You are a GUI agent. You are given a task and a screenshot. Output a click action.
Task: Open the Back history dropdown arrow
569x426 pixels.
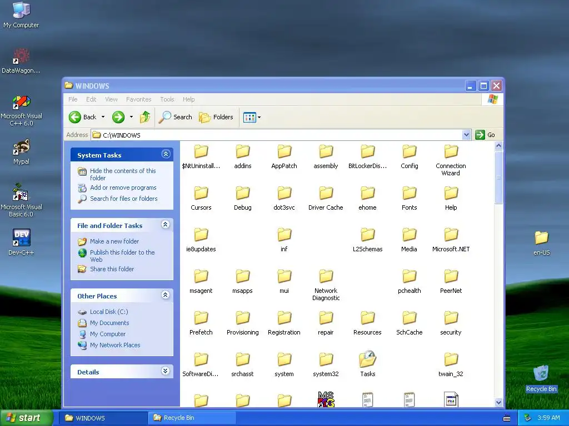coord(103,117)
